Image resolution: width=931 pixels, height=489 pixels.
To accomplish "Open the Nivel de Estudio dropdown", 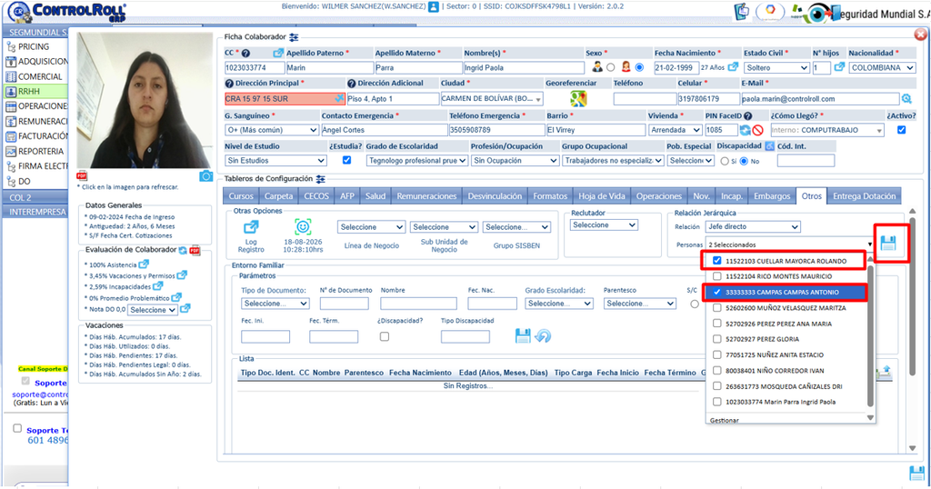I will [x=276, y=160].
